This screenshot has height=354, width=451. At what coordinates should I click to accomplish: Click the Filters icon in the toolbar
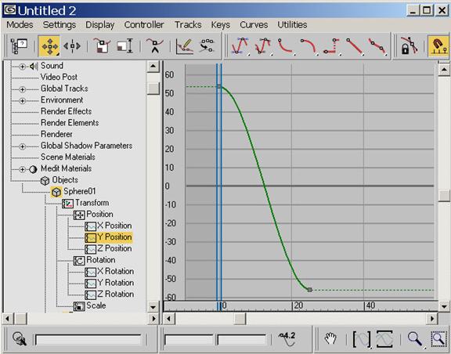19,46
